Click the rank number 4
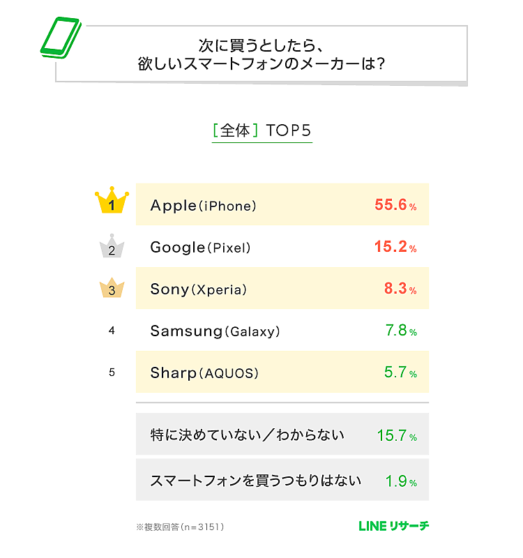 tap(112, 331)
